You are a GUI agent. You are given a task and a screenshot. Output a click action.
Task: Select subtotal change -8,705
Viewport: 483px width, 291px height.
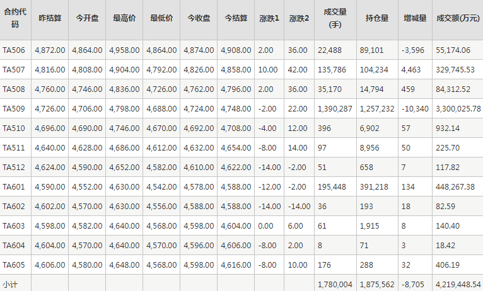tap(413, 285)
